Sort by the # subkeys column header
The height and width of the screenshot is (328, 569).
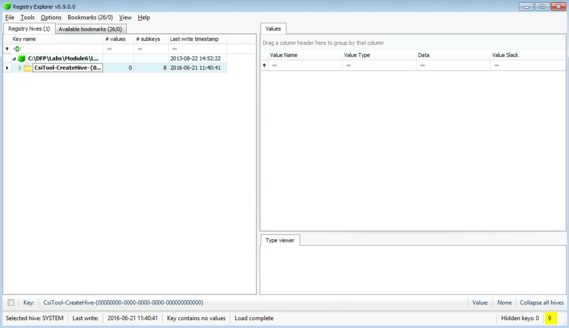pyautogui.click(x=151, y=39)
